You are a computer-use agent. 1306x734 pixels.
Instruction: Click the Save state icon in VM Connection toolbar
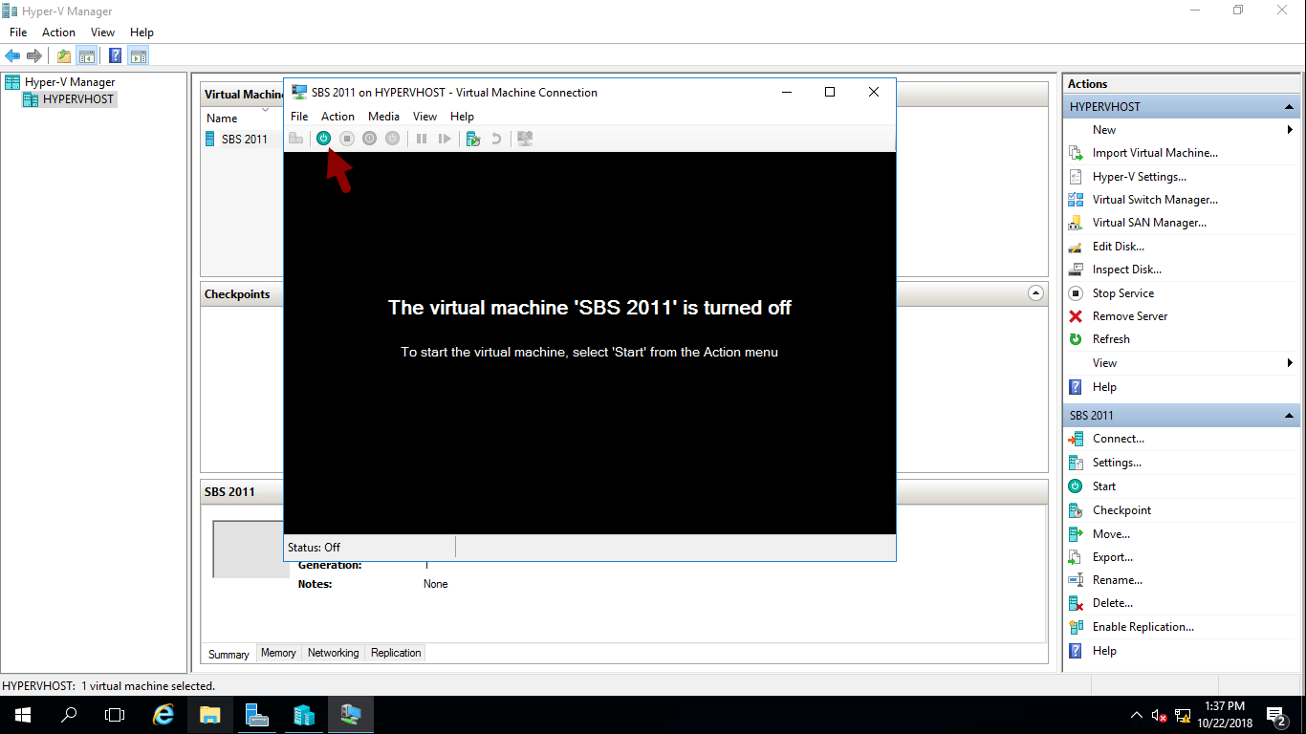pyautogui.click(x=392, y=139)
